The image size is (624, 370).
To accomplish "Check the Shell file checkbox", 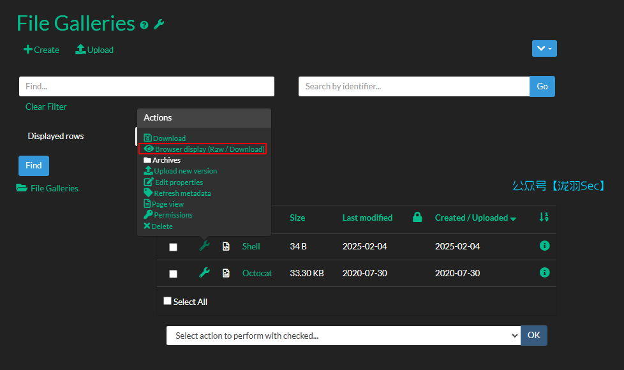I will pyautogui.click(x=173, y=247).
